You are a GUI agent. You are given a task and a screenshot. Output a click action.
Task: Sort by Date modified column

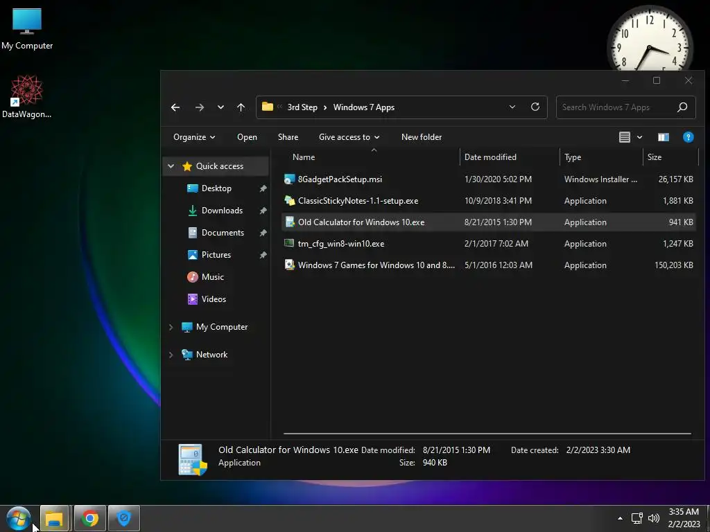click(x=490, y=157)
